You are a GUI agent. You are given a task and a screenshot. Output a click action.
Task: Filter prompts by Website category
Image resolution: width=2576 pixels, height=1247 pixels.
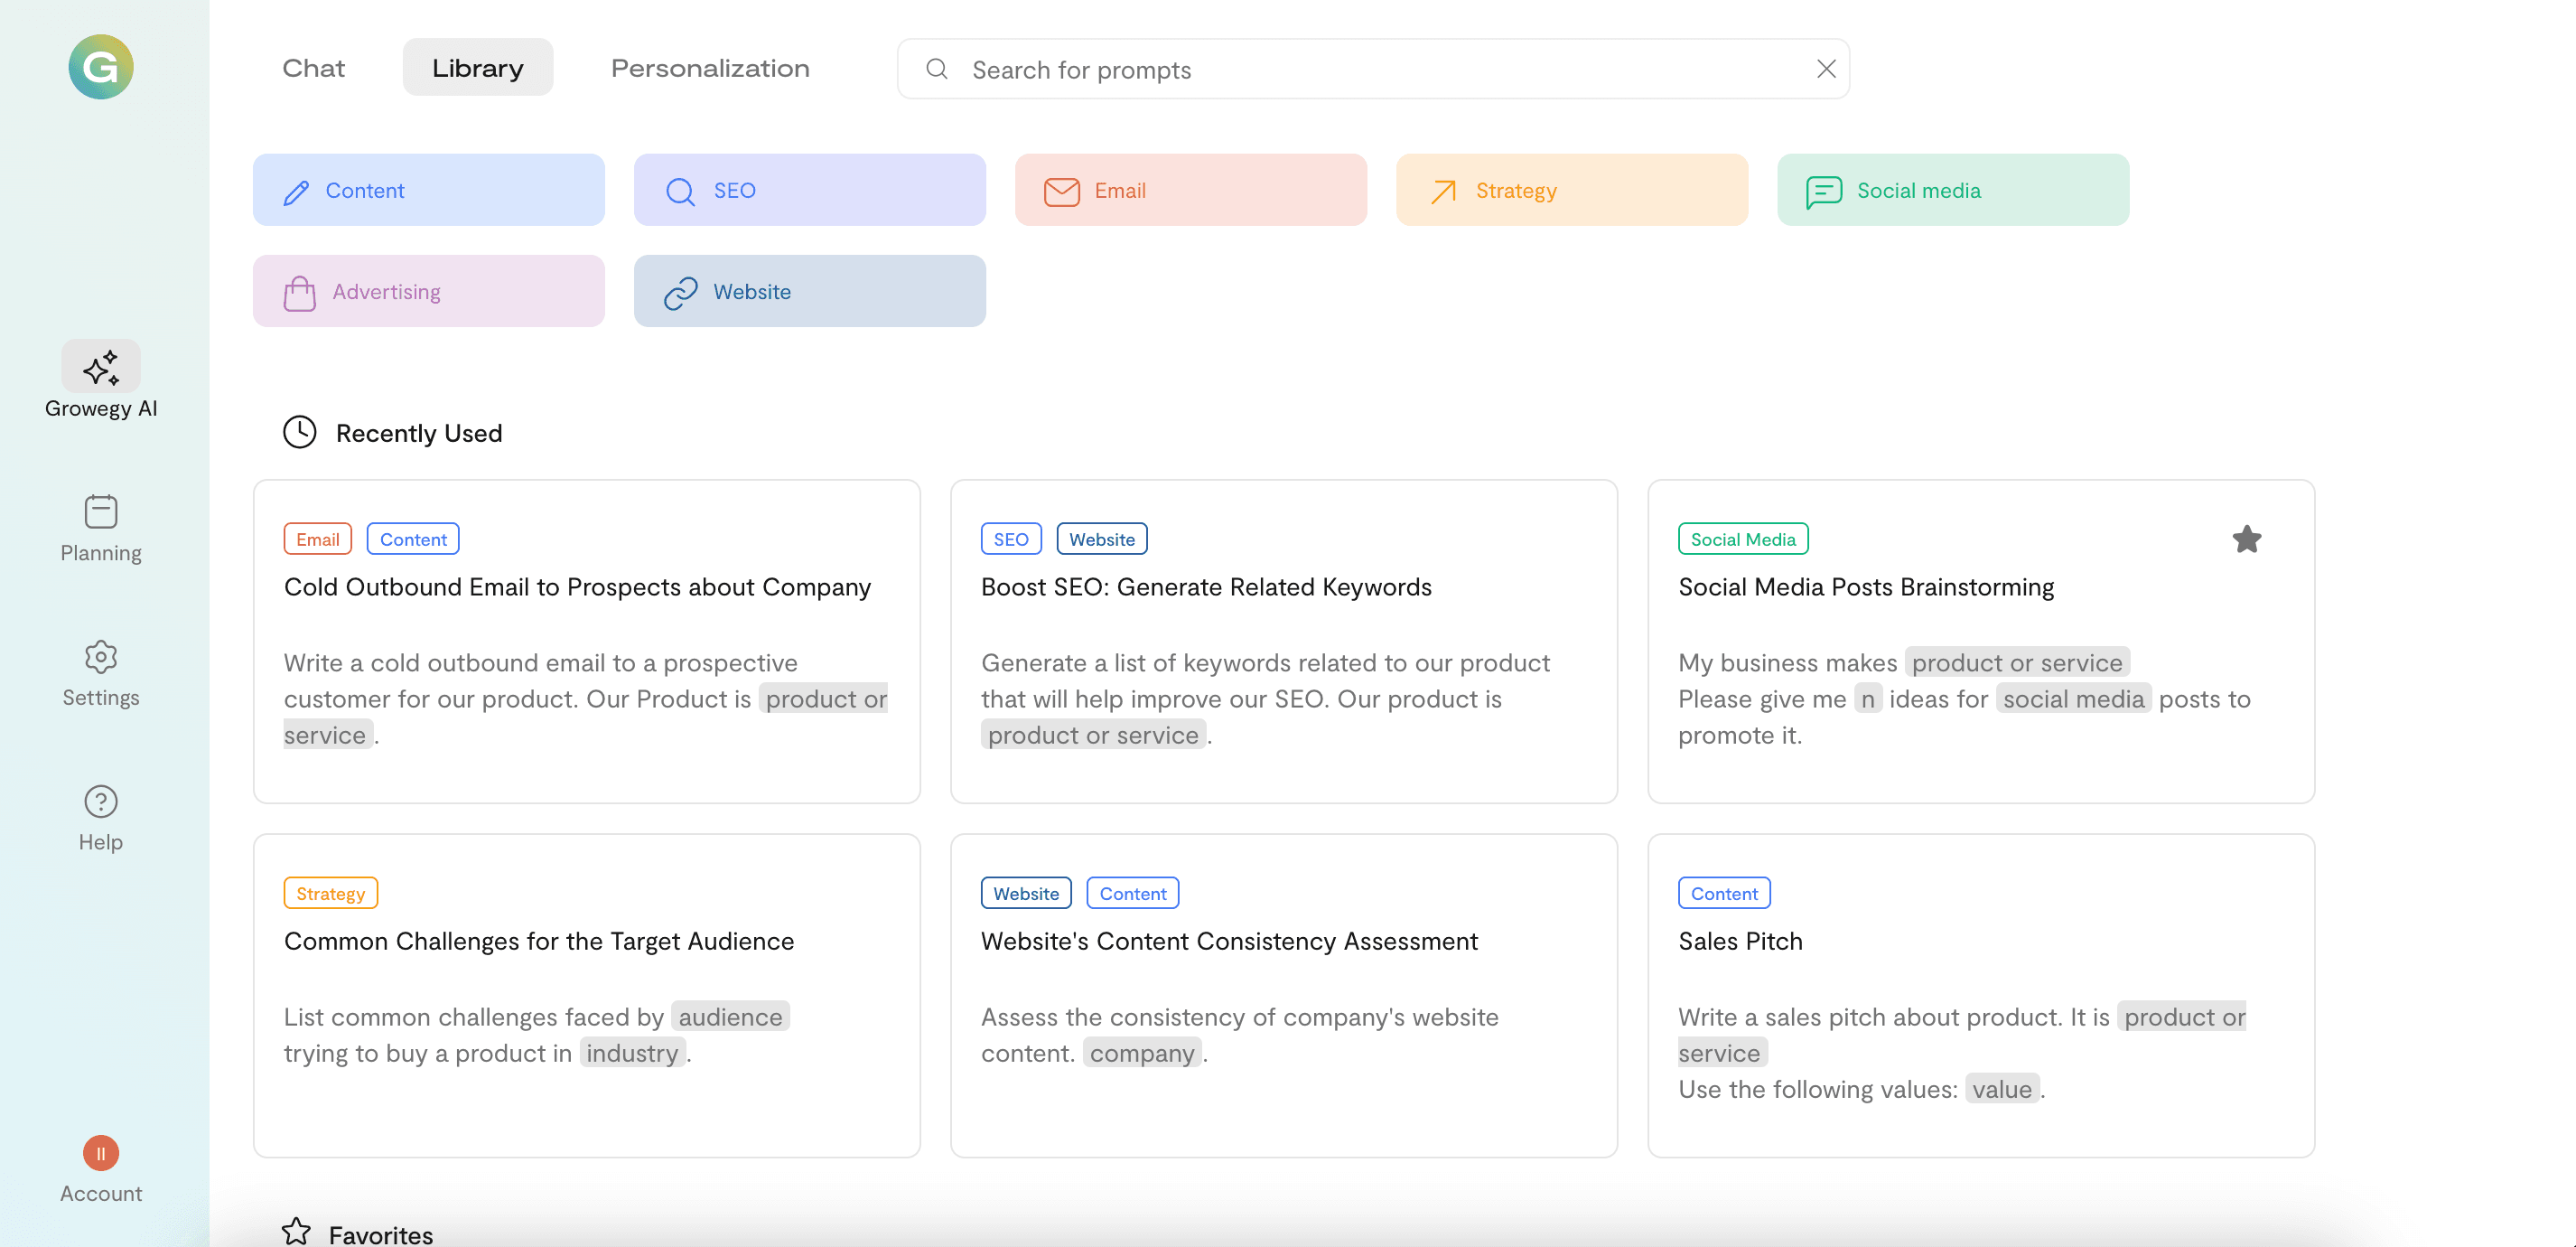click(x=810, y=291)
